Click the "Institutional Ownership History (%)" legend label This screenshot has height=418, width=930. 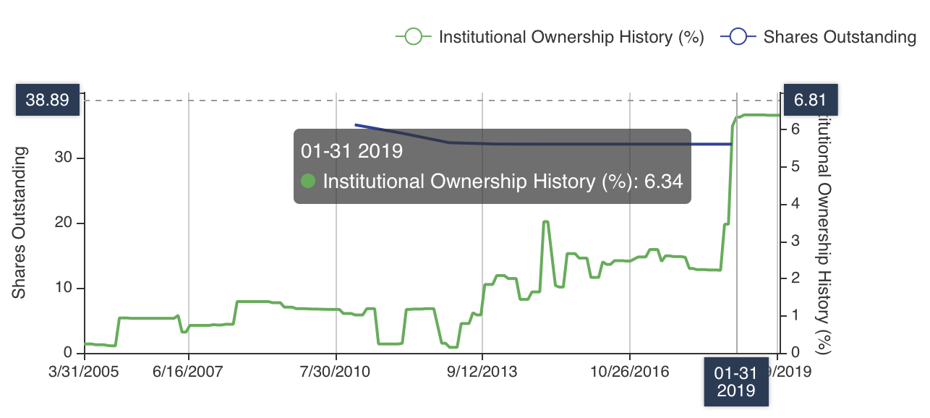(571, 38)
